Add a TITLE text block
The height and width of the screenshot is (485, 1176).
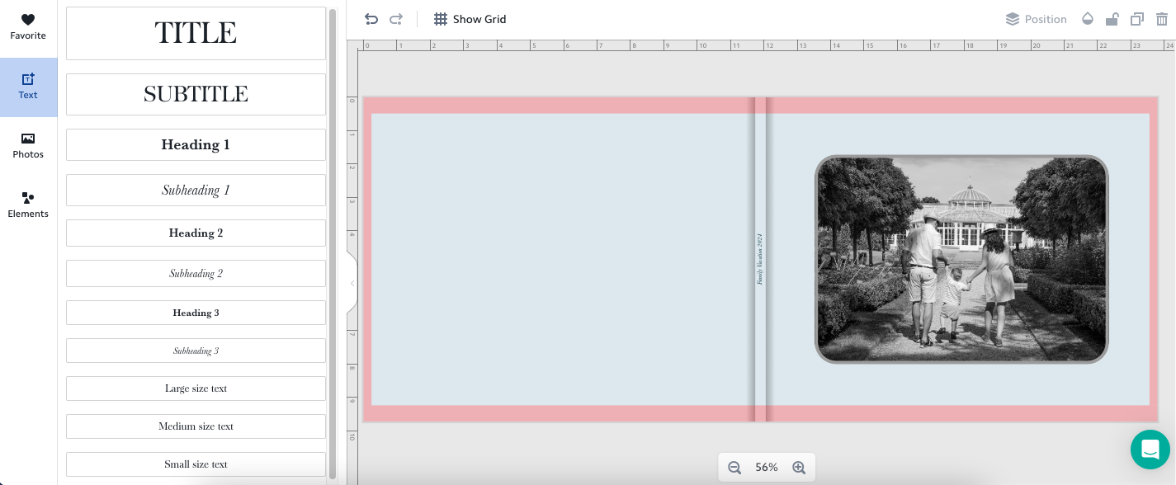[196, 33]
